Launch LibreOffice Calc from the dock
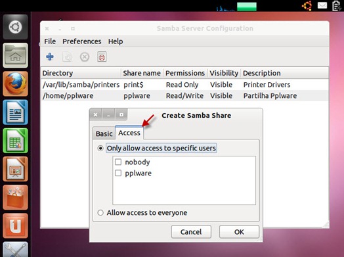344x257 pixels. (15, 141)
